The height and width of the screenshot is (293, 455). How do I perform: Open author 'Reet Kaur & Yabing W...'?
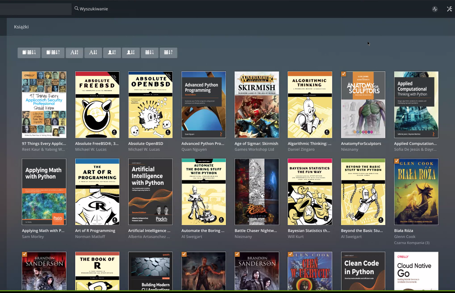pos(43,149)
